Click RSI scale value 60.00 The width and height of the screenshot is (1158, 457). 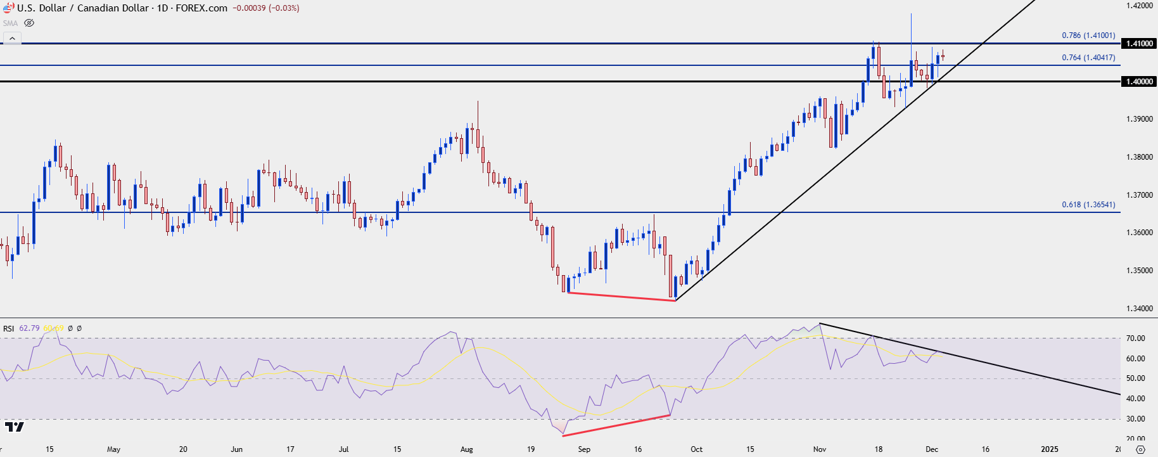(1135, 359)
